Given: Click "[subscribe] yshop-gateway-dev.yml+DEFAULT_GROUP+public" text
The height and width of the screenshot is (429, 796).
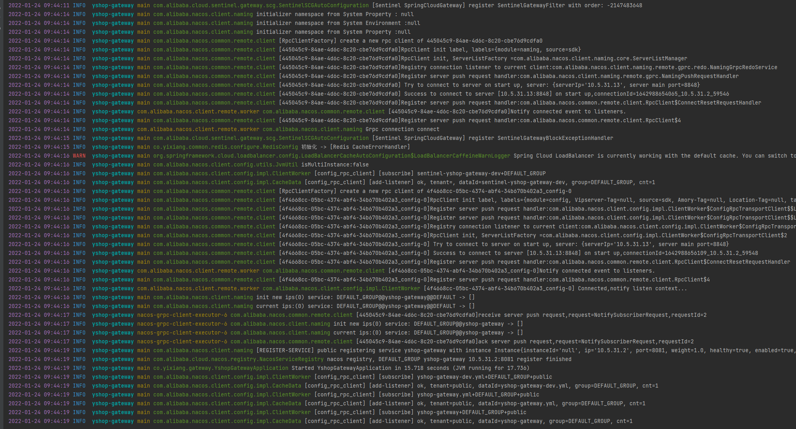Looking at the screenshot, I should coord(465,377).
